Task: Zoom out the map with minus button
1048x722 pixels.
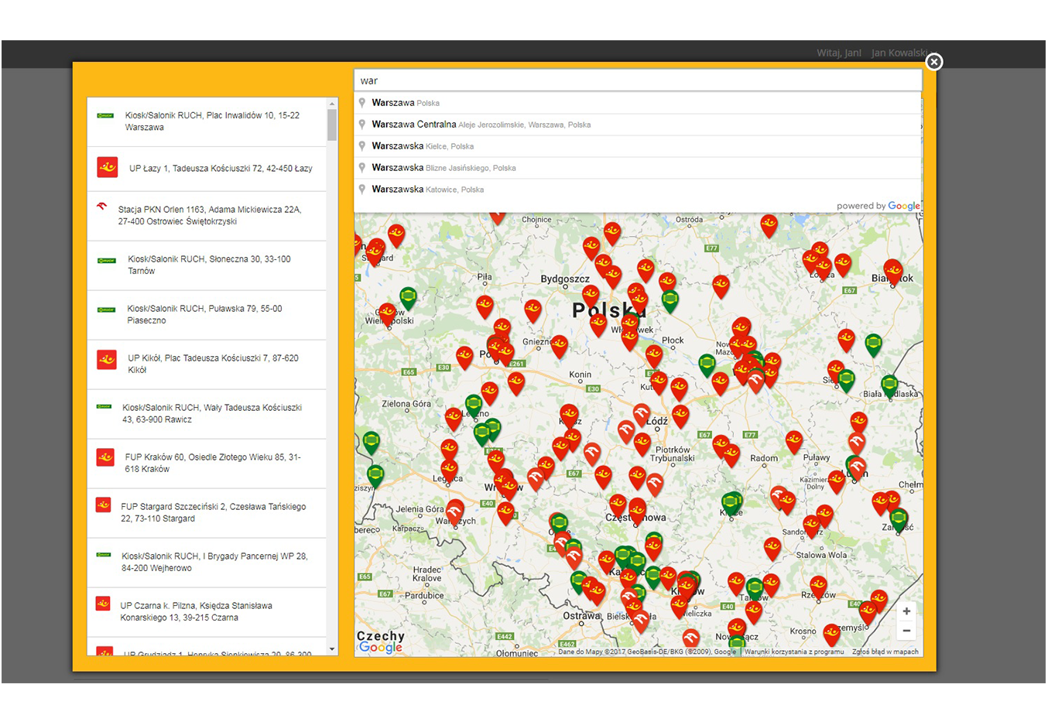Action: [906, 631]
